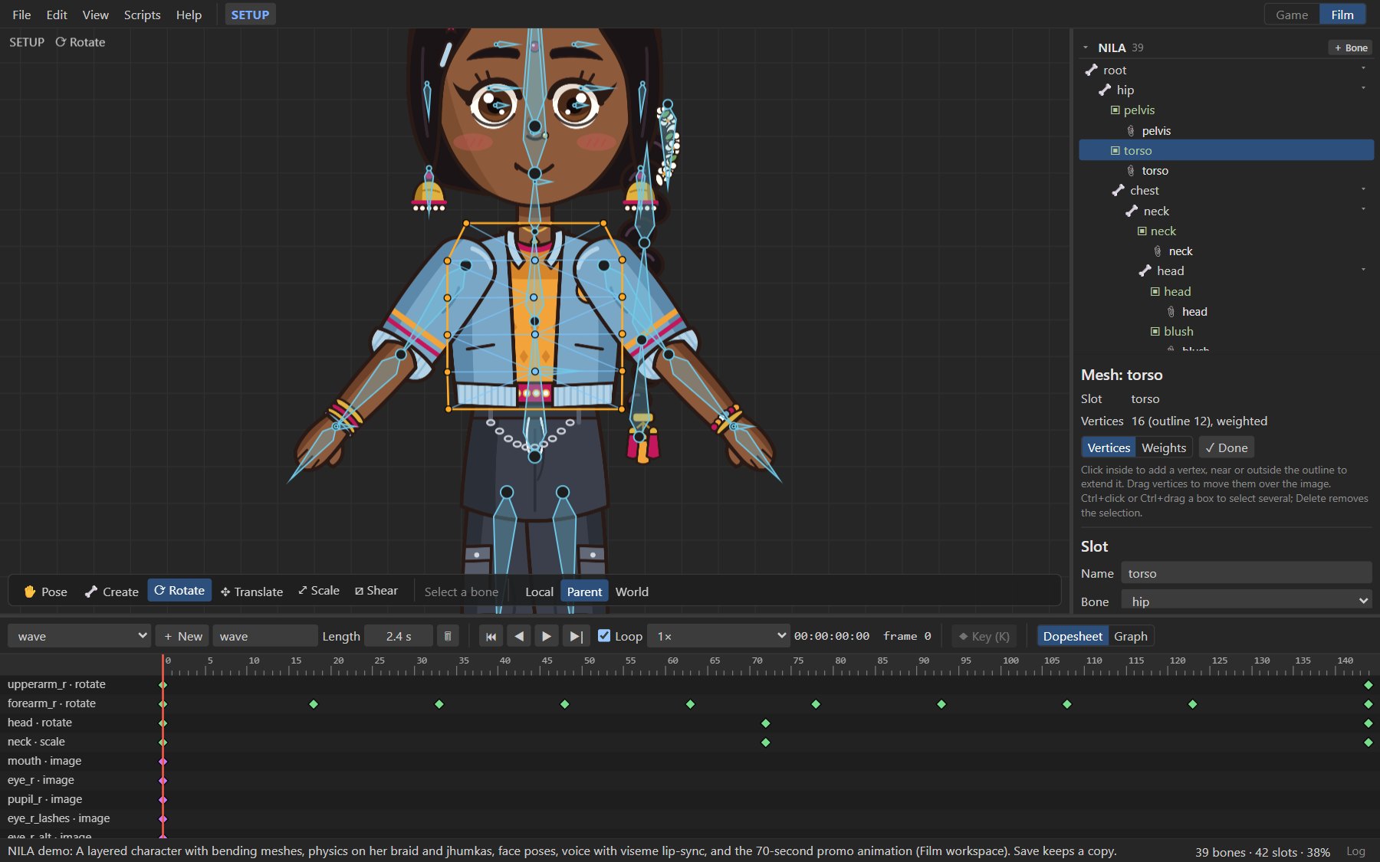
Task: Select the forearm_r keyframe at frame 18
Action: (314, 703)
